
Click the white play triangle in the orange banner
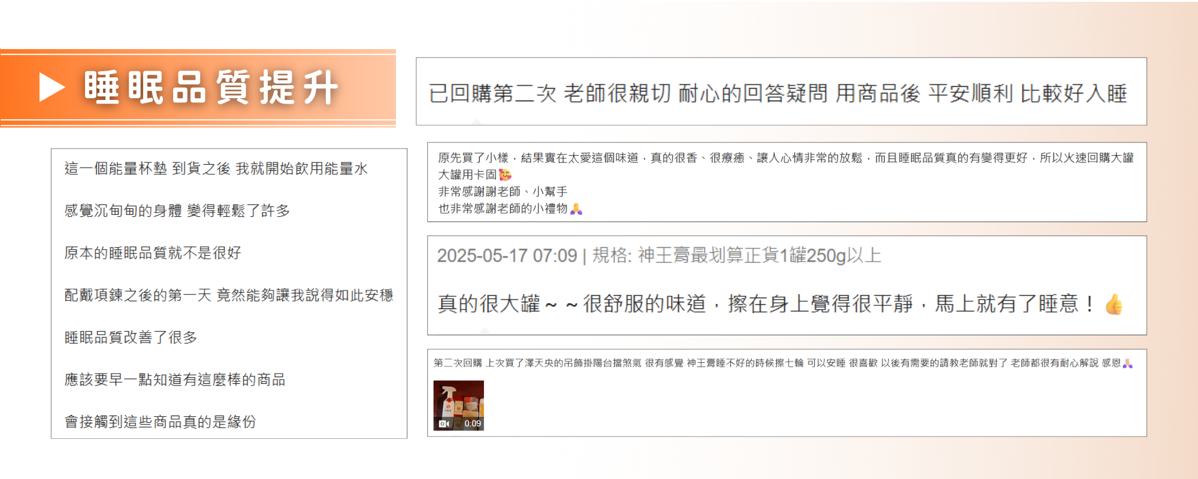click(52, 87)
